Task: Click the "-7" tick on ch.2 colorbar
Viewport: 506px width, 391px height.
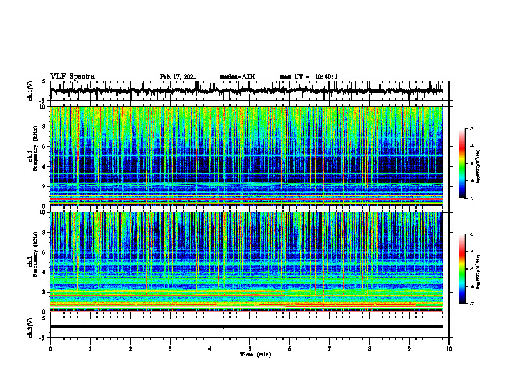Action: pos(471,303)
